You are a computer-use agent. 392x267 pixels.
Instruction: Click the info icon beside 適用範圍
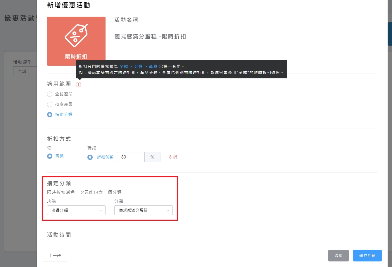(x=78, y=85)
